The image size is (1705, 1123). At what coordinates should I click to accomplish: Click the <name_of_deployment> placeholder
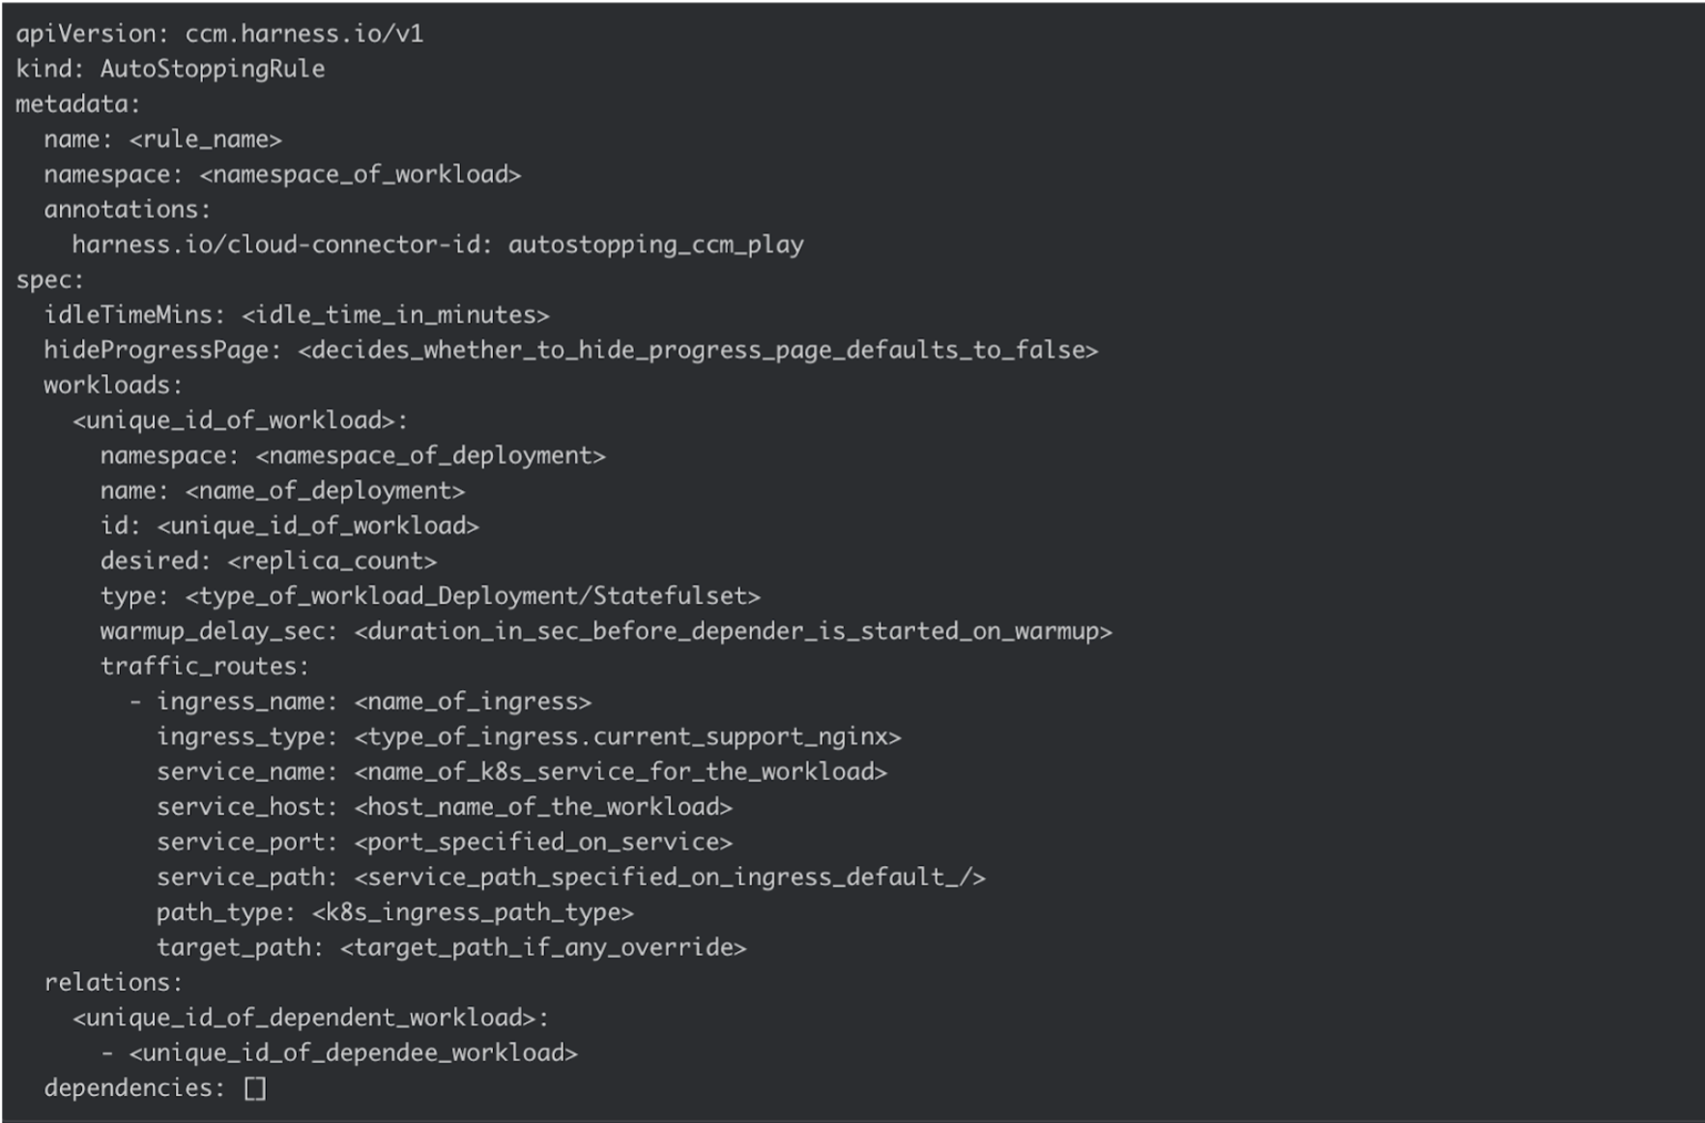tap(325, 491)
